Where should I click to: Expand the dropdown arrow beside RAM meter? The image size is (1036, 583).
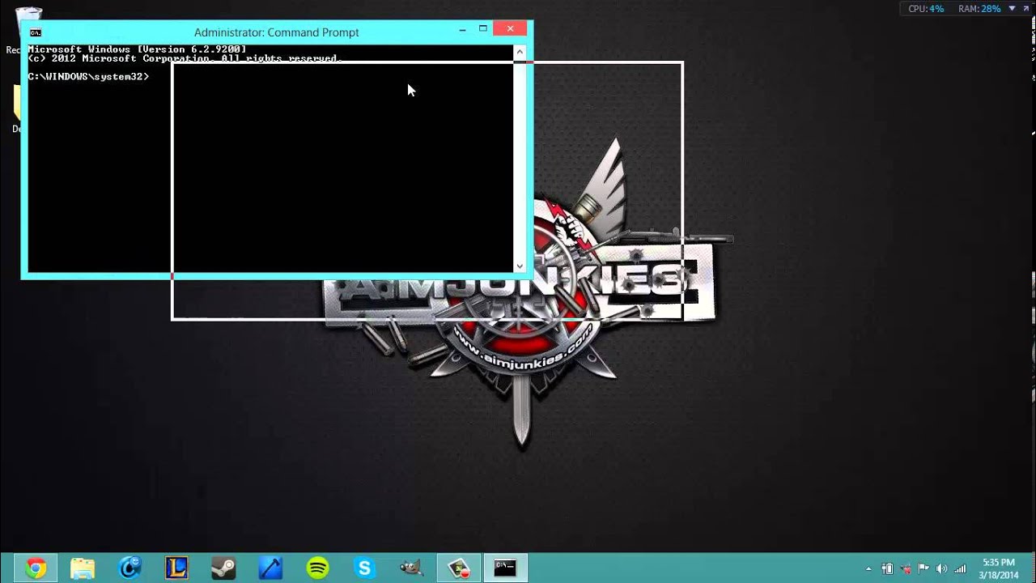[x=1010, y=9]
